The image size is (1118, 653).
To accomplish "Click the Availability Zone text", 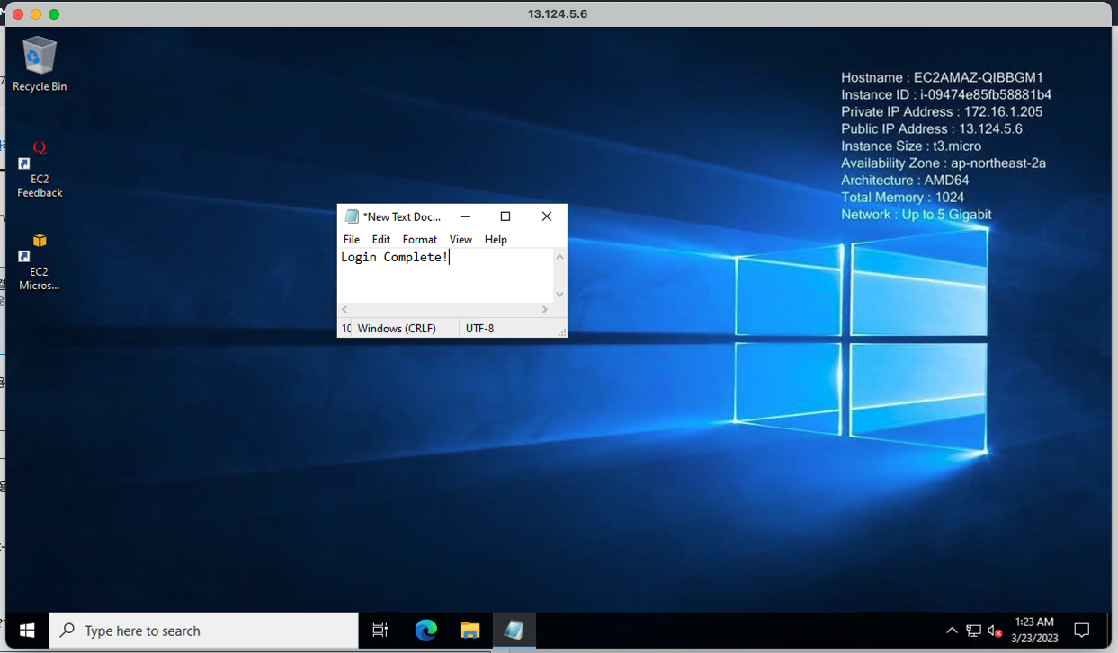I will [944, 163].
